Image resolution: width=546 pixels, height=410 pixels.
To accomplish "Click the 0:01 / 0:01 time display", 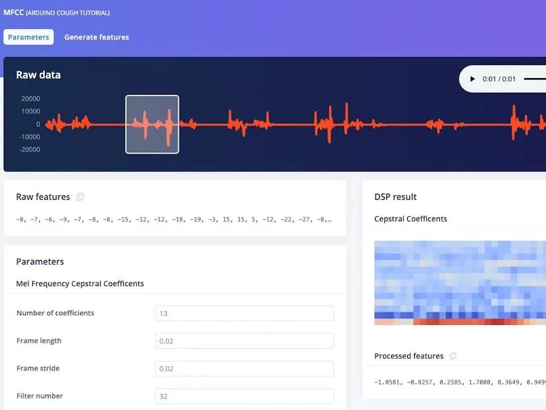I will (499, 79).
